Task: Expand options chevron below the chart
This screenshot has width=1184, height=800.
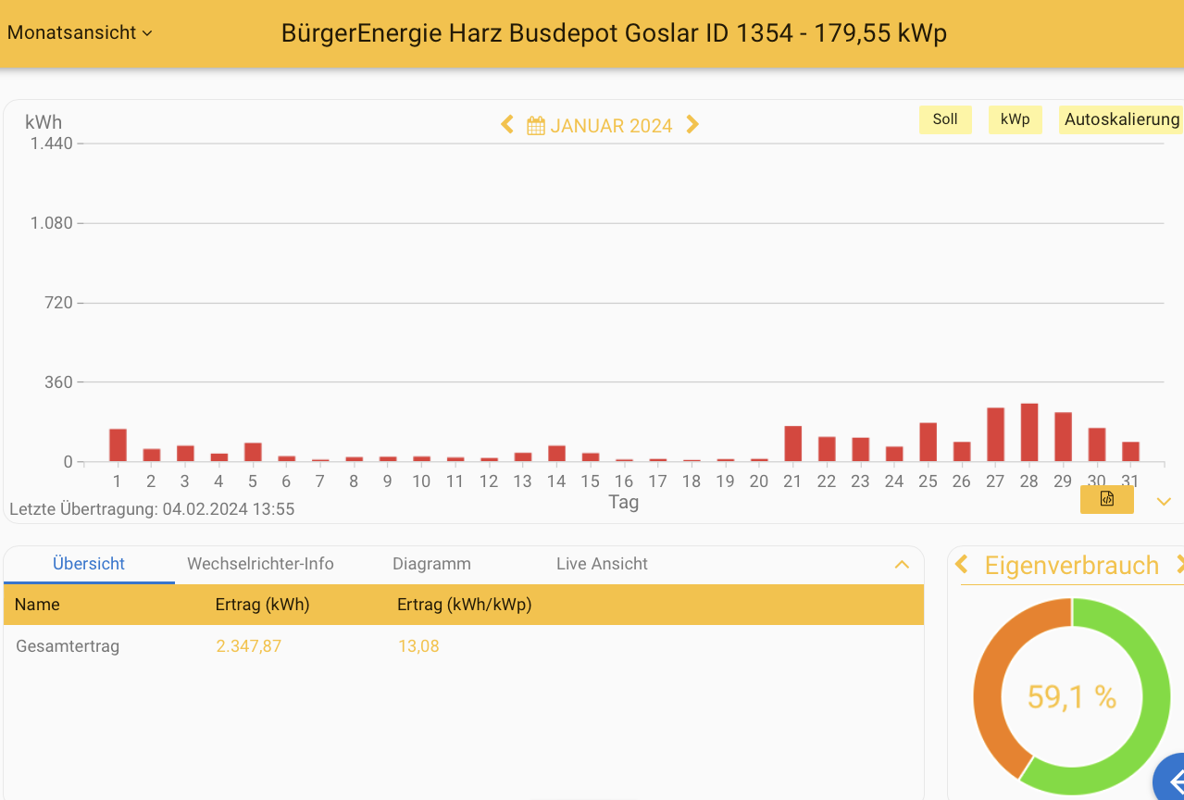Action: point(1164,502)
